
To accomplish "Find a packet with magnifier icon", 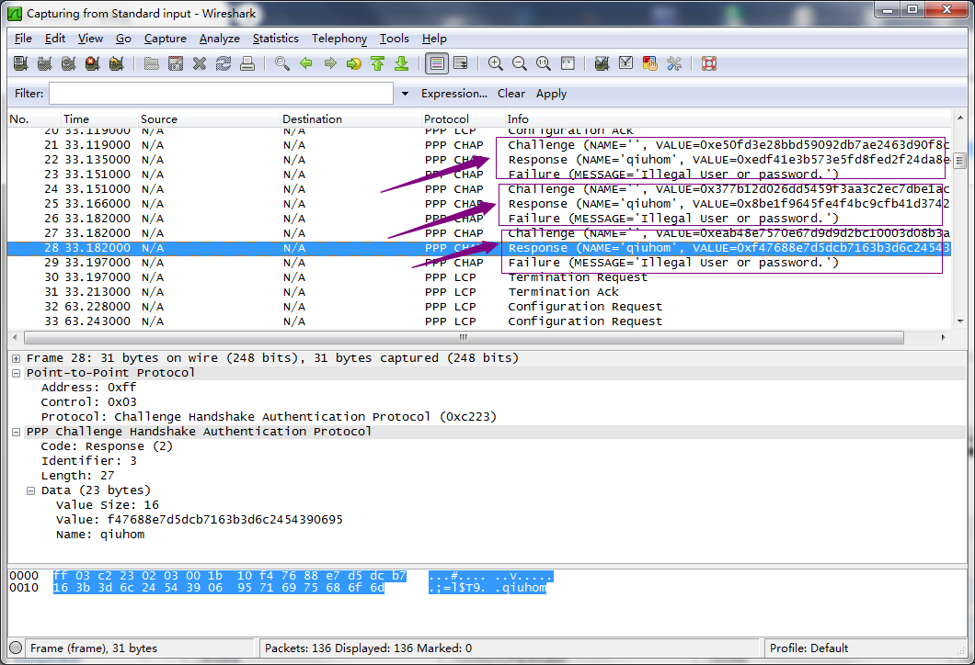I will (x=282, y=63).
